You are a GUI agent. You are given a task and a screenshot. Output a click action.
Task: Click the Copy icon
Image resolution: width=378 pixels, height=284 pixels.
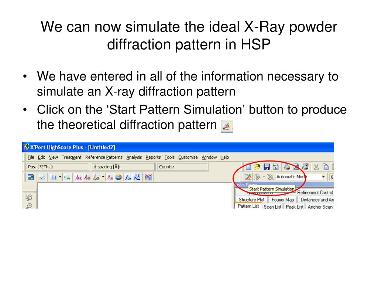point(326,167)
